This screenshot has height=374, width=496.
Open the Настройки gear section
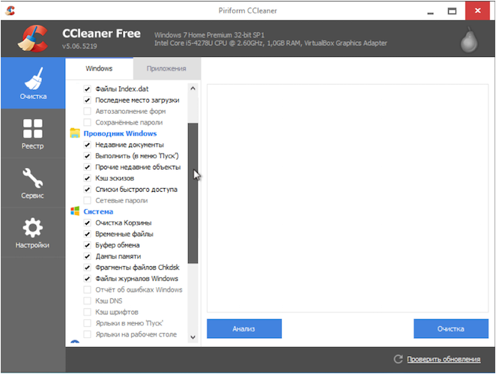point(33,232)
